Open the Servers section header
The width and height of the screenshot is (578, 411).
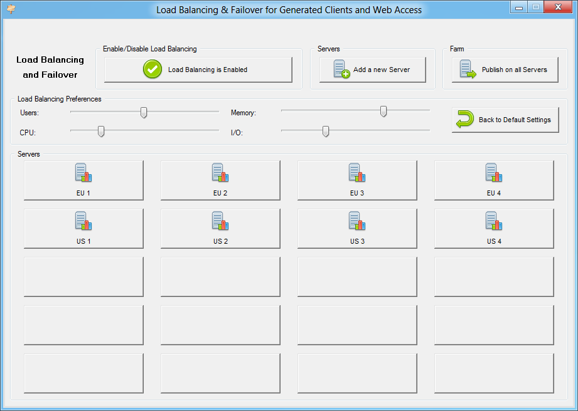(28, 154)
